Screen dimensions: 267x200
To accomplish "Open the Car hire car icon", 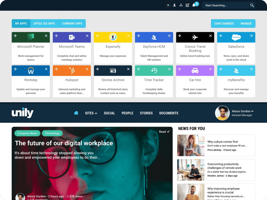I will pos(195,70).
